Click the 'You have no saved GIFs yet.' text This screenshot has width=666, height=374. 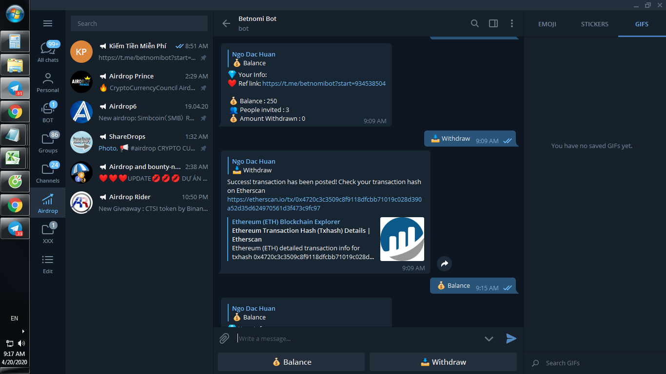tap(592, 146)
